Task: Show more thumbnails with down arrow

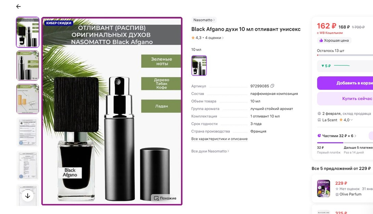Action: pyautogui.click(x=28, y=196)
